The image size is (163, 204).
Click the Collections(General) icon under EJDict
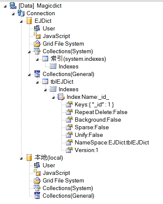click(x=37, y=74)
